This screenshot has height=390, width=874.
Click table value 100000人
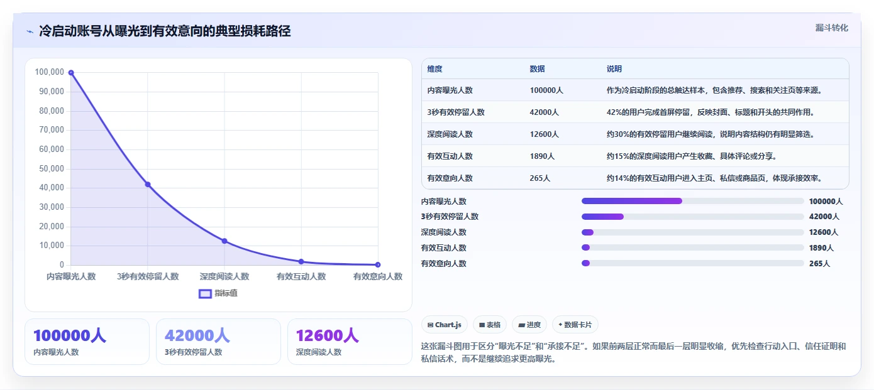click(x=546, y=90)
